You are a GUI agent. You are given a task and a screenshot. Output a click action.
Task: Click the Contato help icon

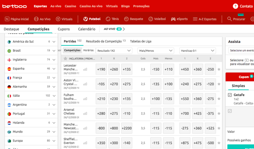[235, 6]
